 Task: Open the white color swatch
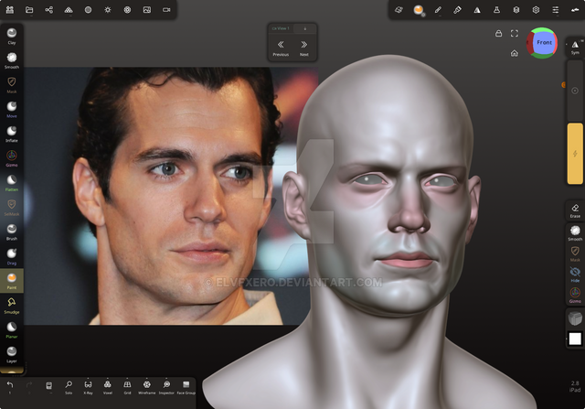tap(575, 339)
